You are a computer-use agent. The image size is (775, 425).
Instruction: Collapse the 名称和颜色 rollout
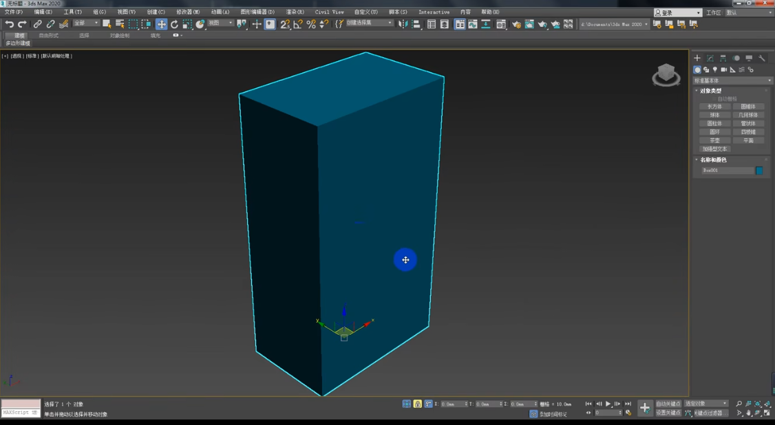pos(713,160)
